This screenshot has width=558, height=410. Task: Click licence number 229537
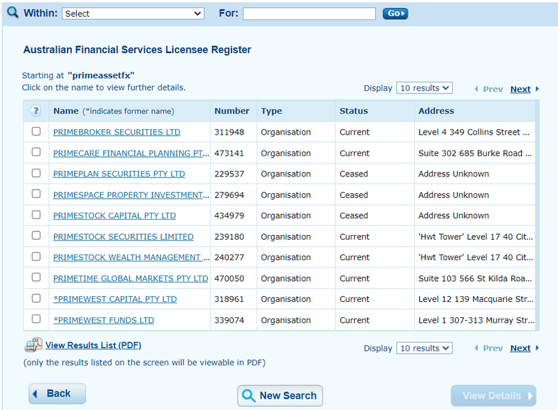pos(229,174)
